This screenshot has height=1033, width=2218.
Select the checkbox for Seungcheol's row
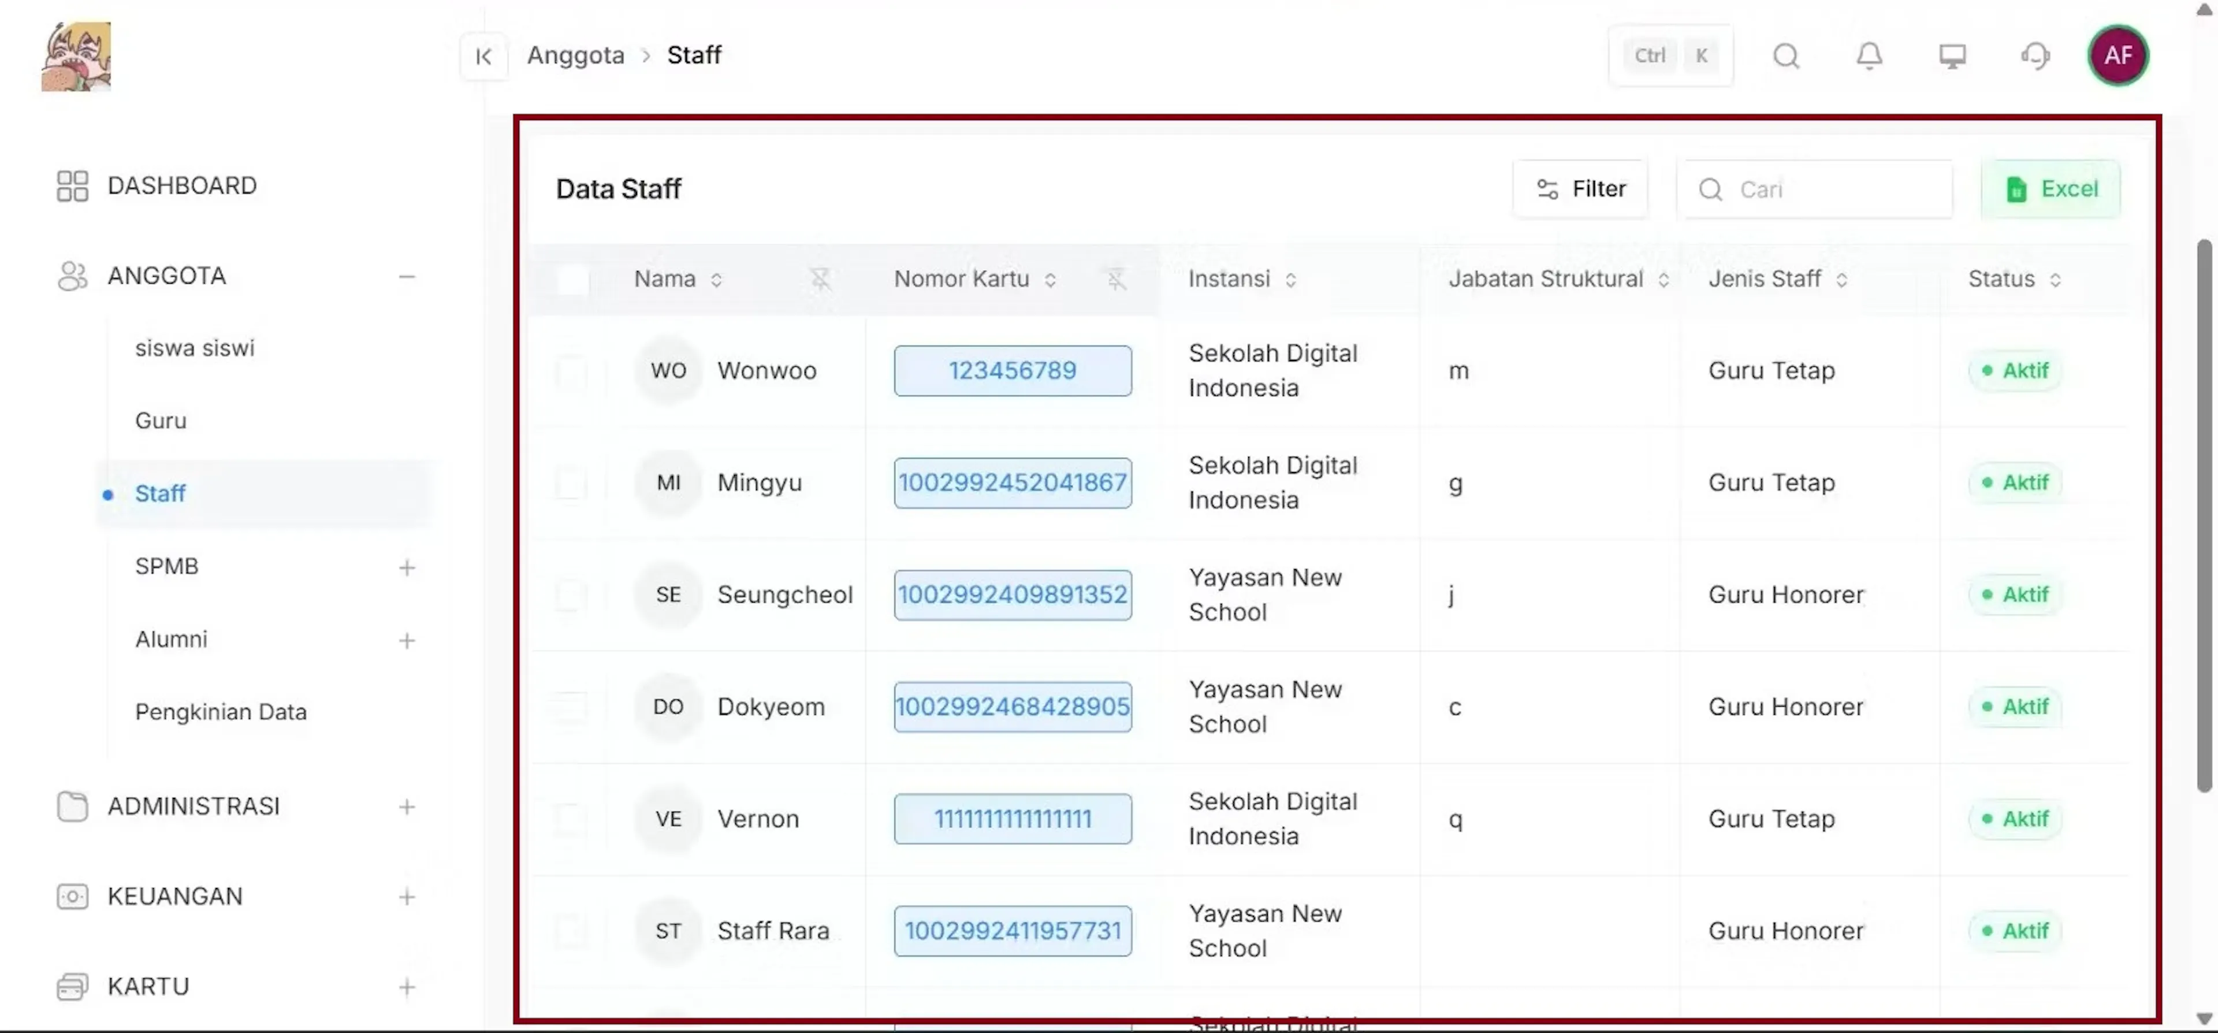572,595
